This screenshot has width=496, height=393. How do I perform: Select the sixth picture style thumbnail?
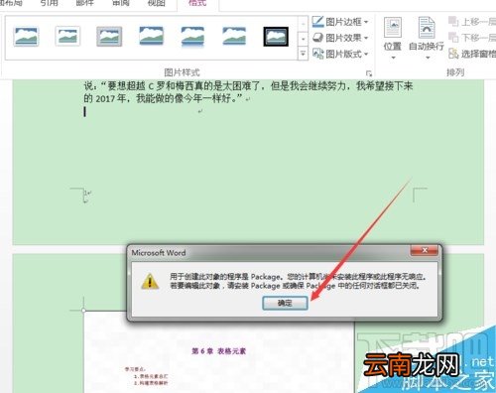pos(234,36)
